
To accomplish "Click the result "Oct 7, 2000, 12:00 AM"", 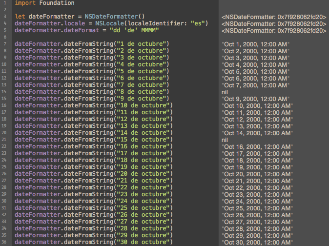I will [x=256, y=85].
